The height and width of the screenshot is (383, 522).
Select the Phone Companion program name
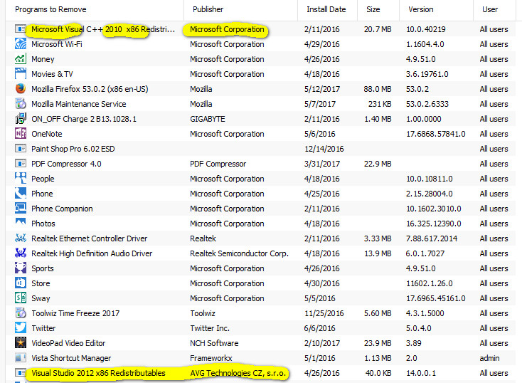click(x=62, y=209)
